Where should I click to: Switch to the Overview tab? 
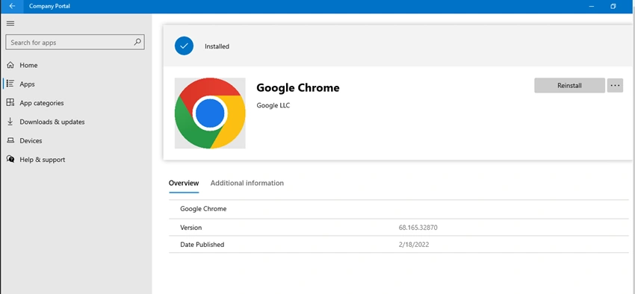pyautogui.click(x=184, y=183)
